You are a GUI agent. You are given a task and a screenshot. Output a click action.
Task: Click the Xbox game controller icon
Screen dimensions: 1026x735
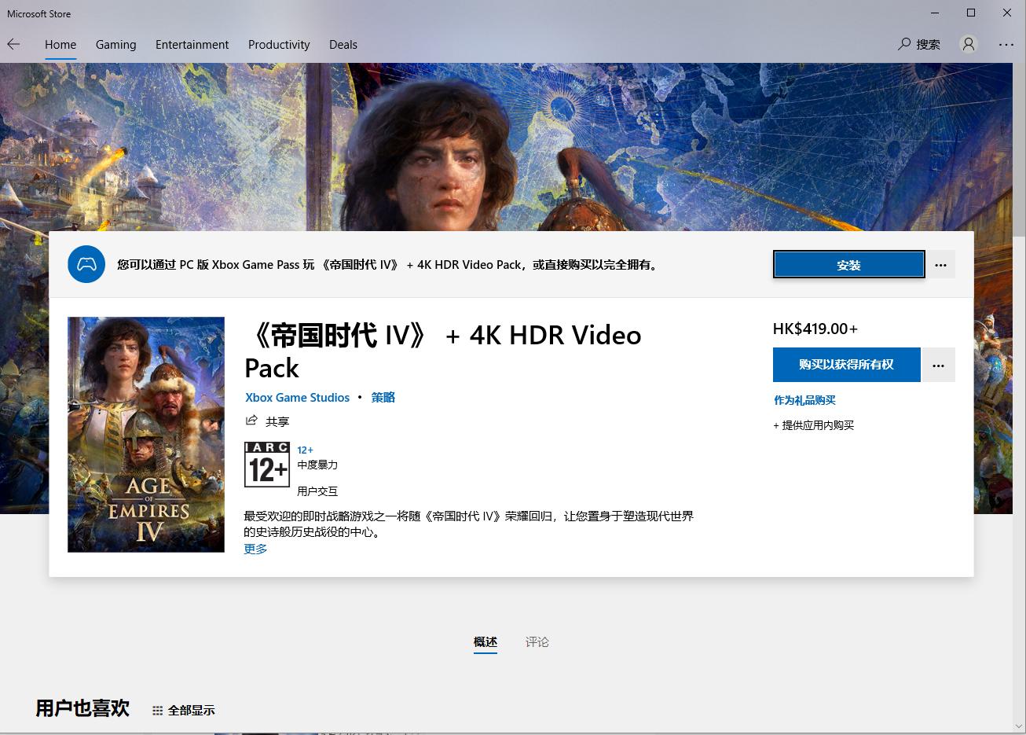(x=86, y=264)
